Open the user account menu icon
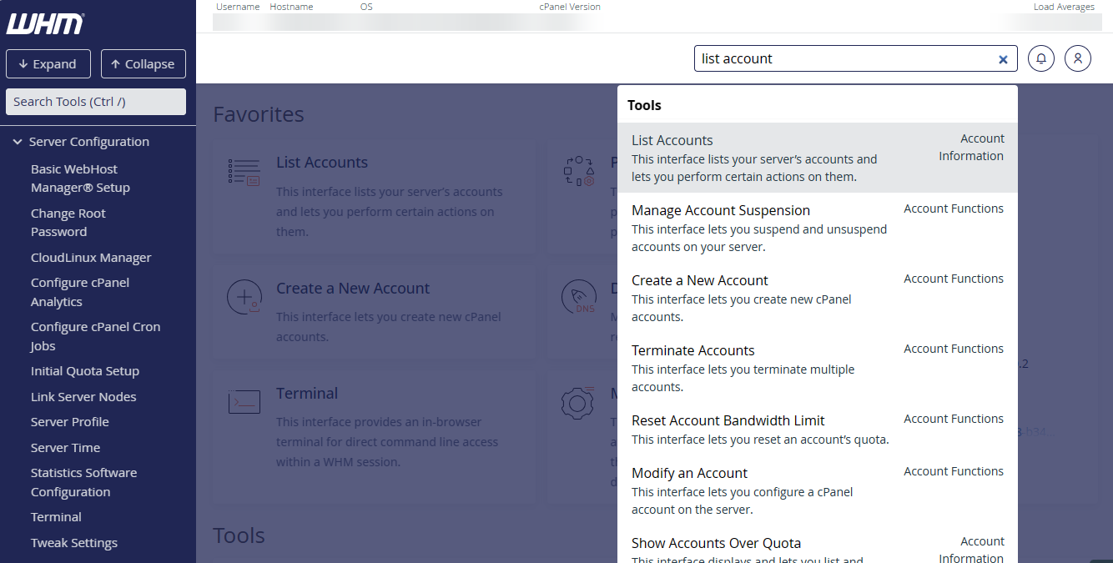1113x563 pixels. (1078, 58)
